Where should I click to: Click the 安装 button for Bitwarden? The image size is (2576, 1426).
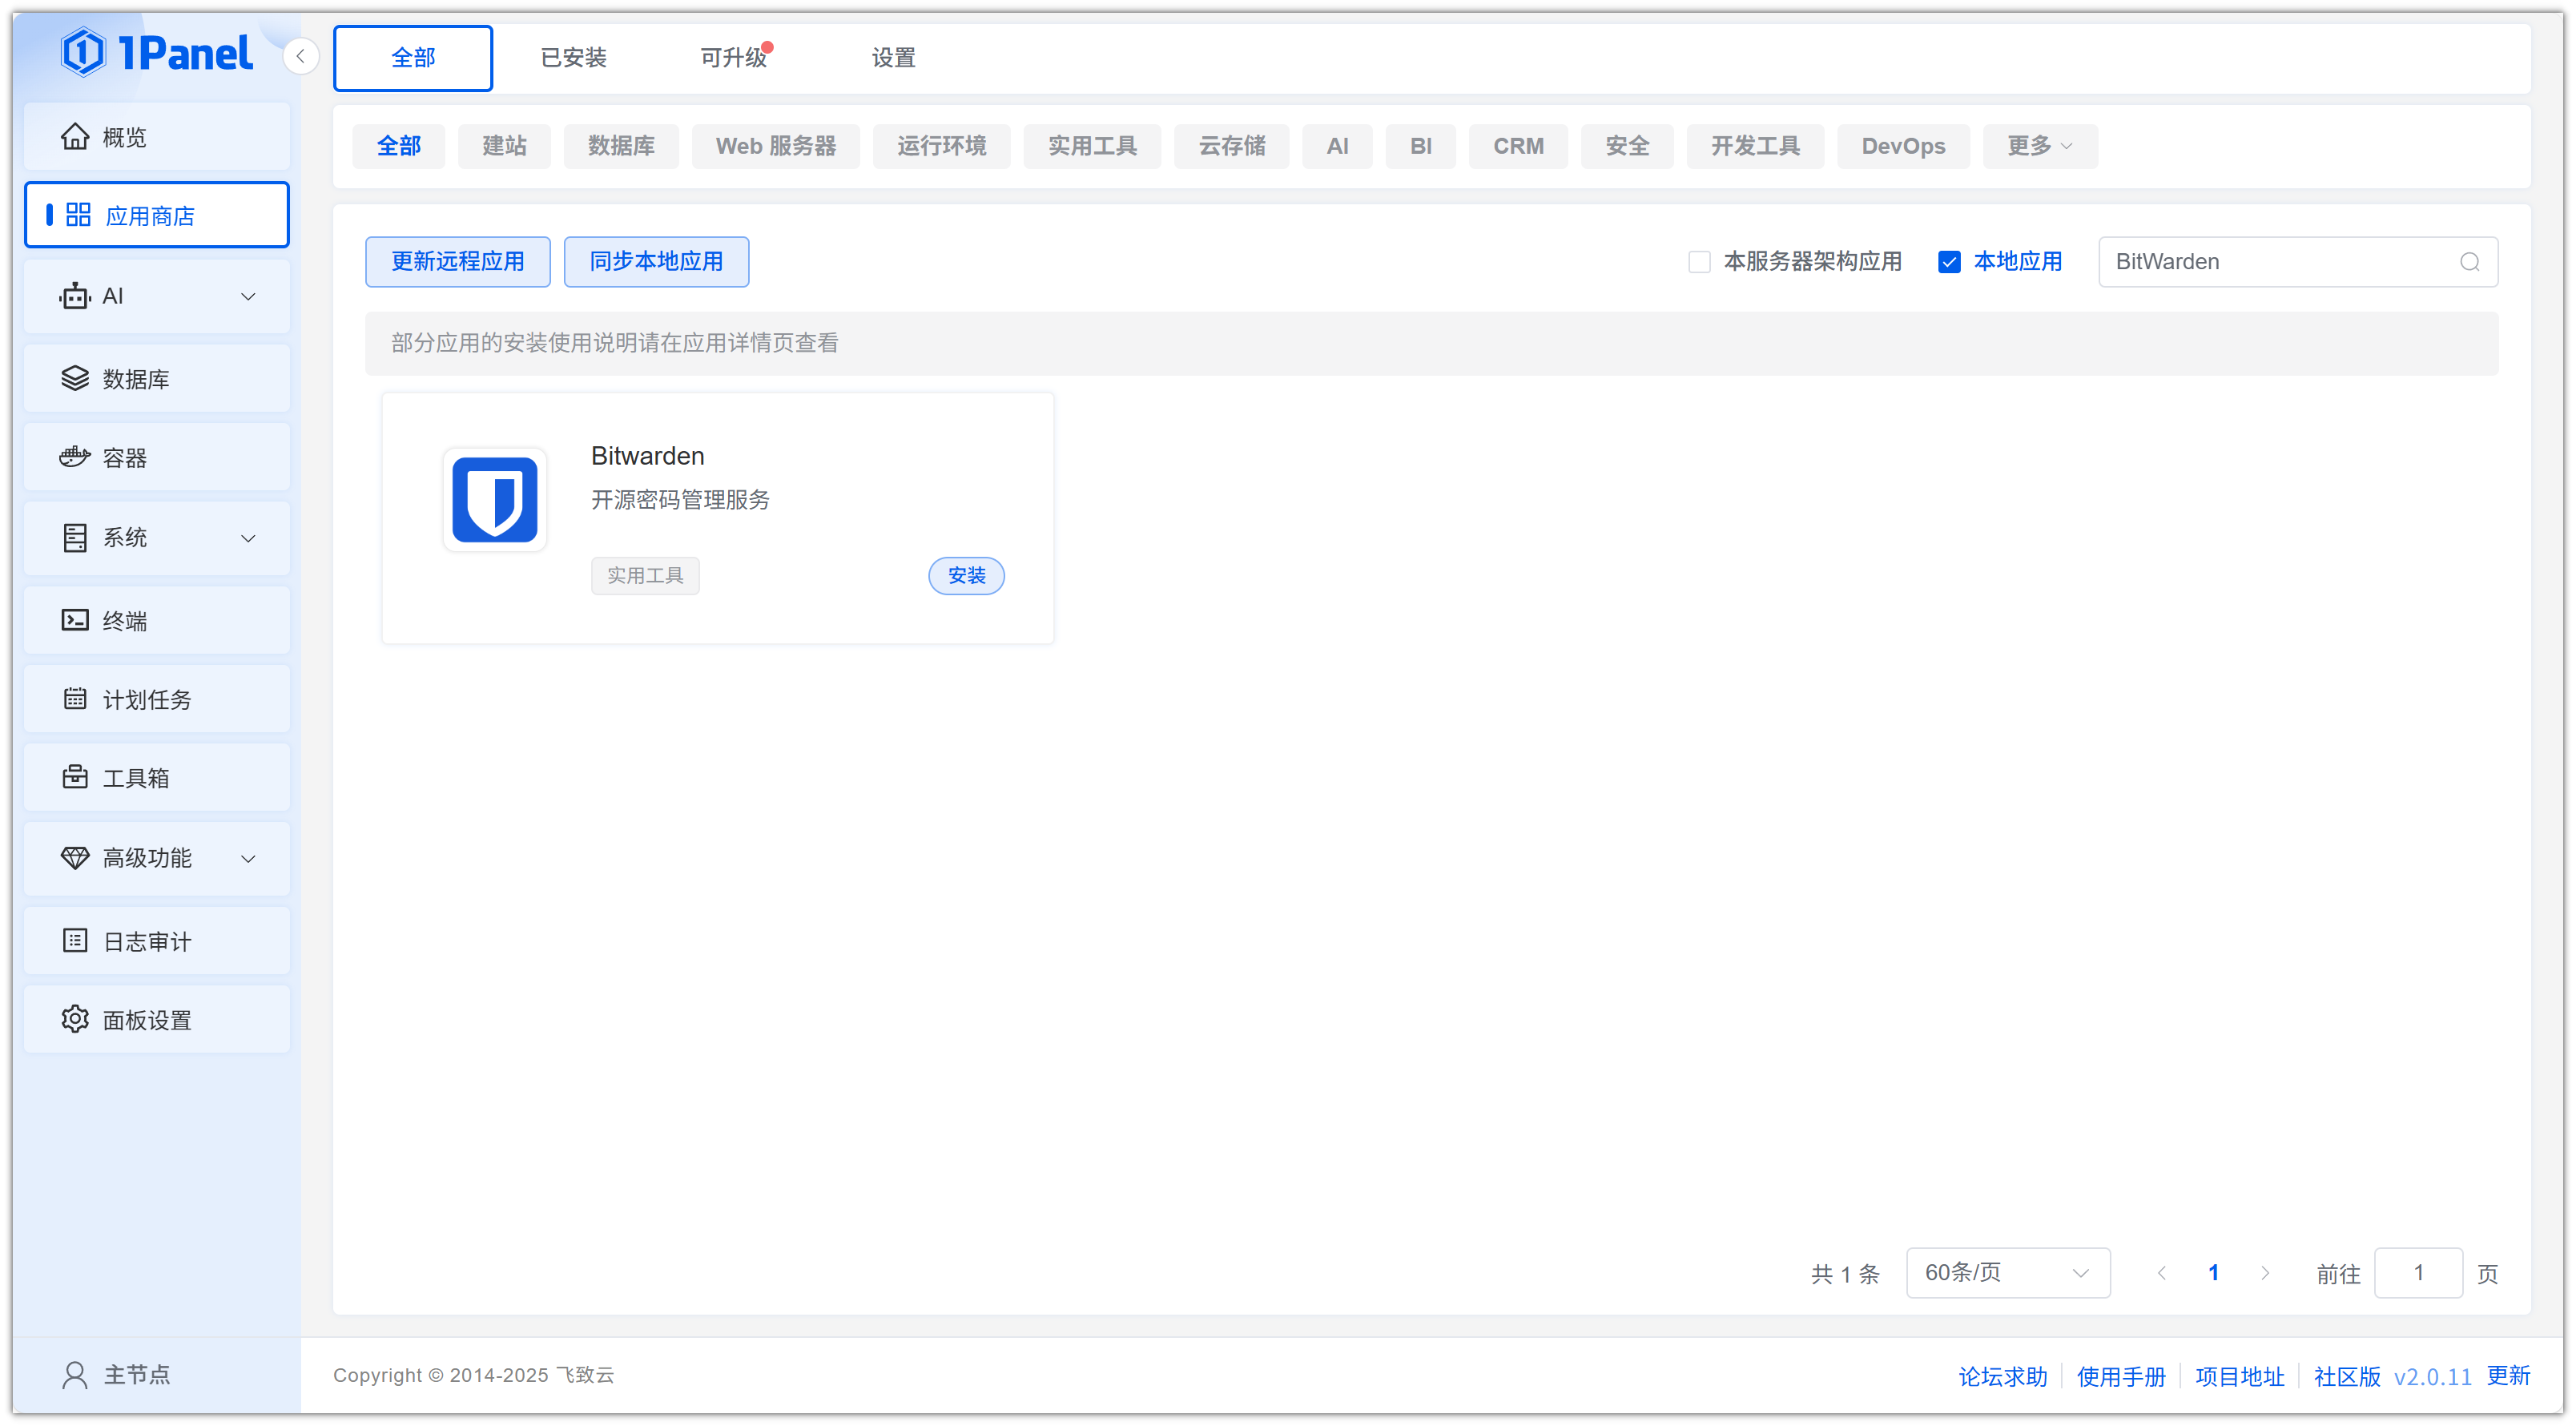click(966, 575)
